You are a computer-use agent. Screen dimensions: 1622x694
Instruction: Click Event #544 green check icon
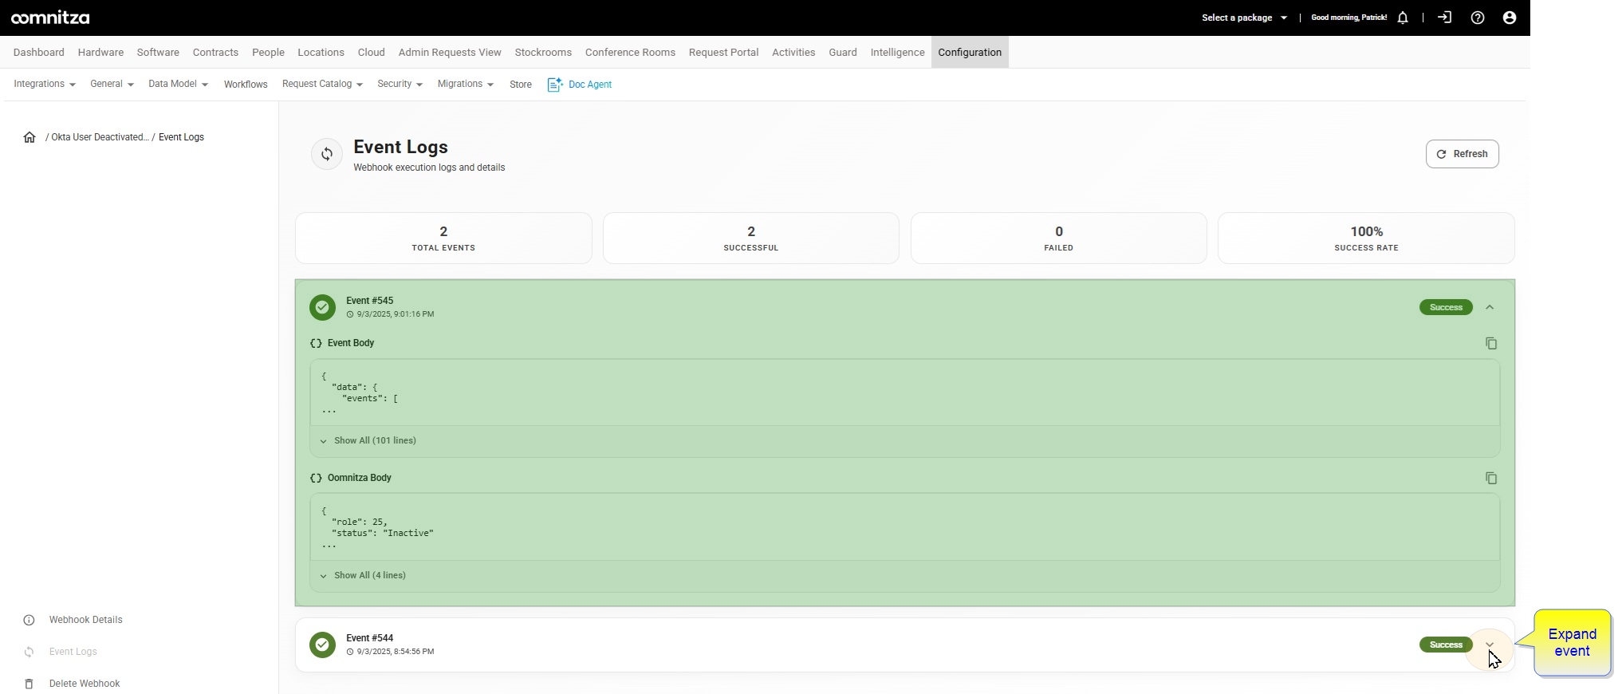(x=322, y=645)
